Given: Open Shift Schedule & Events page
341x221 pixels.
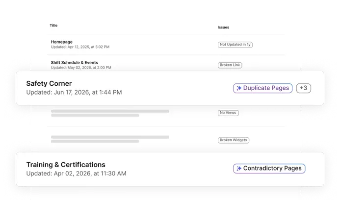Looking at the screenshot, I should (75, 63).
